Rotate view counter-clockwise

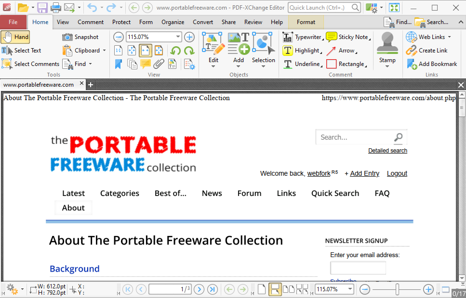[x=175, y=51]
